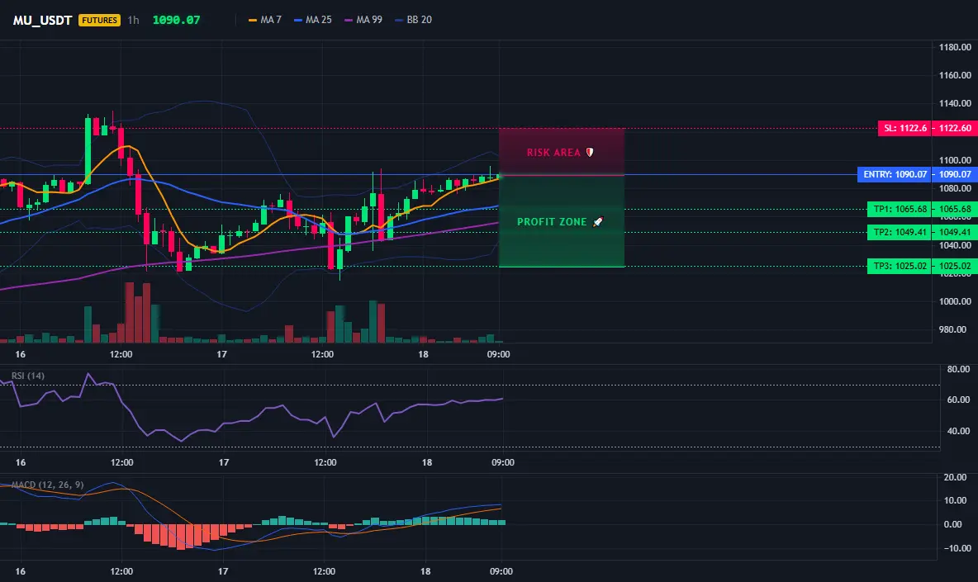Select the 1h timeframe label
This screenshot has width=978, height=582.
point(134,20)
